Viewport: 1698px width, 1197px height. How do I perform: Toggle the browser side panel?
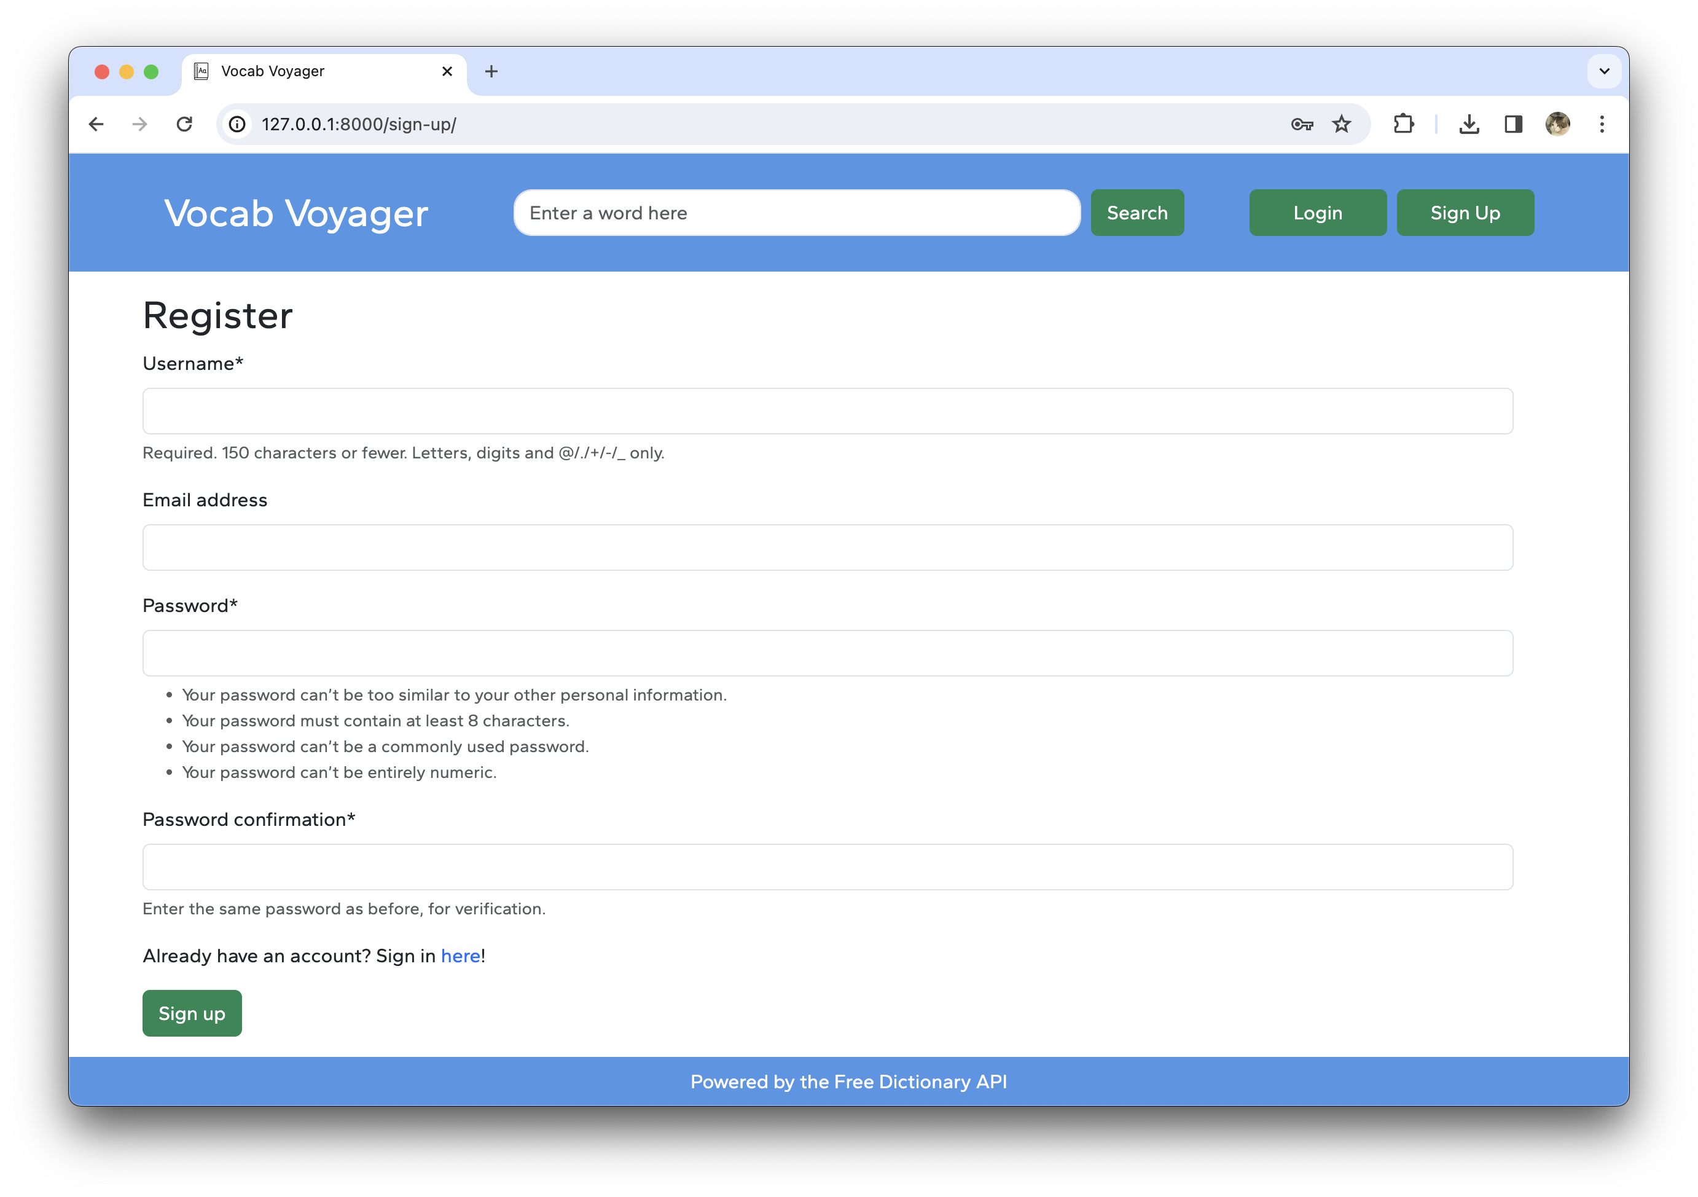pos(1513,124)
